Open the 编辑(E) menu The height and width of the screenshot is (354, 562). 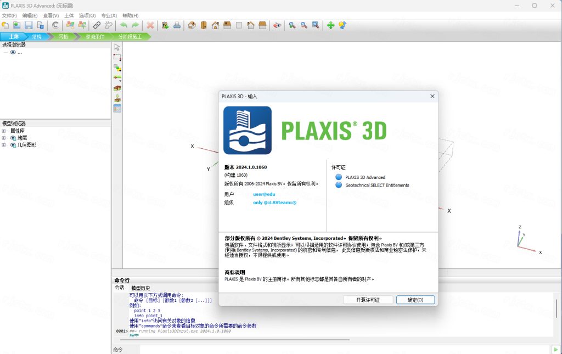(x=30, y=15)
